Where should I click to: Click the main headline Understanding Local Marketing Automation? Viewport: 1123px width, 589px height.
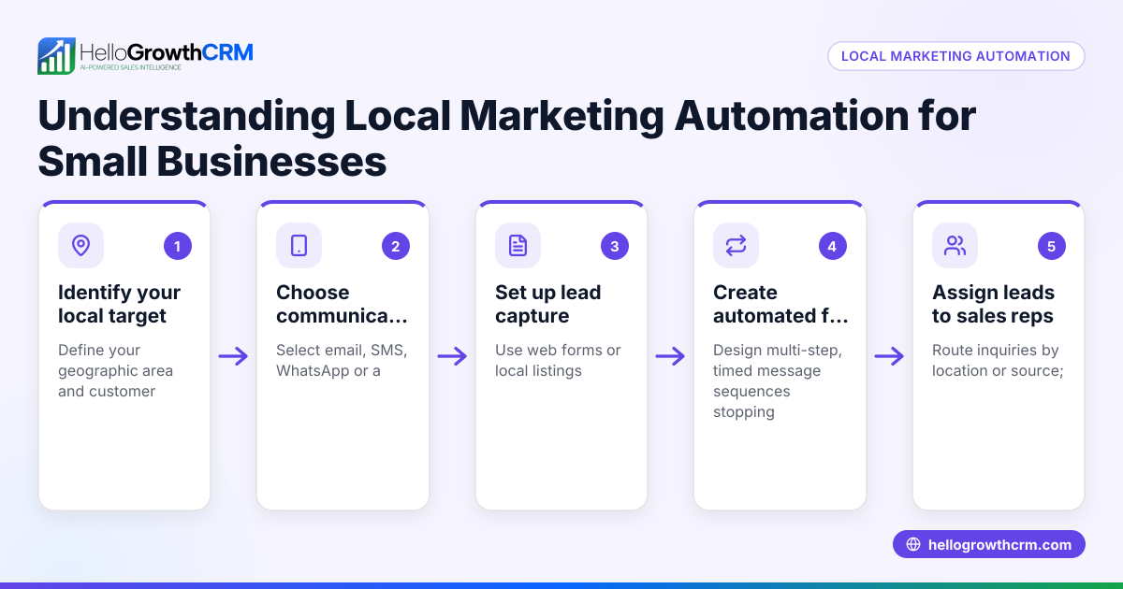[506, 139]
